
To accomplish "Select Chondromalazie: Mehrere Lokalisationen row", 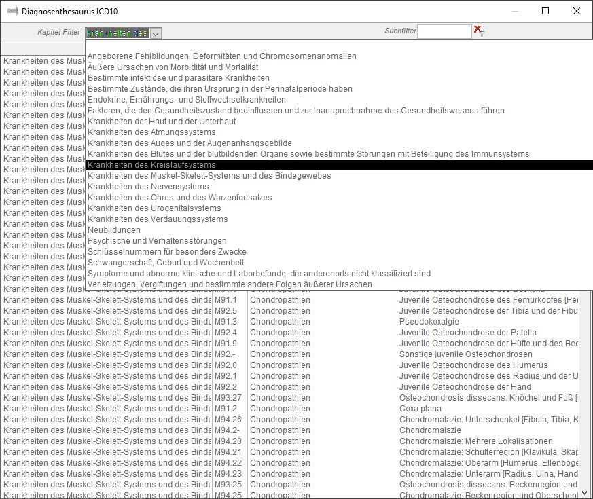I will [475, 441].
